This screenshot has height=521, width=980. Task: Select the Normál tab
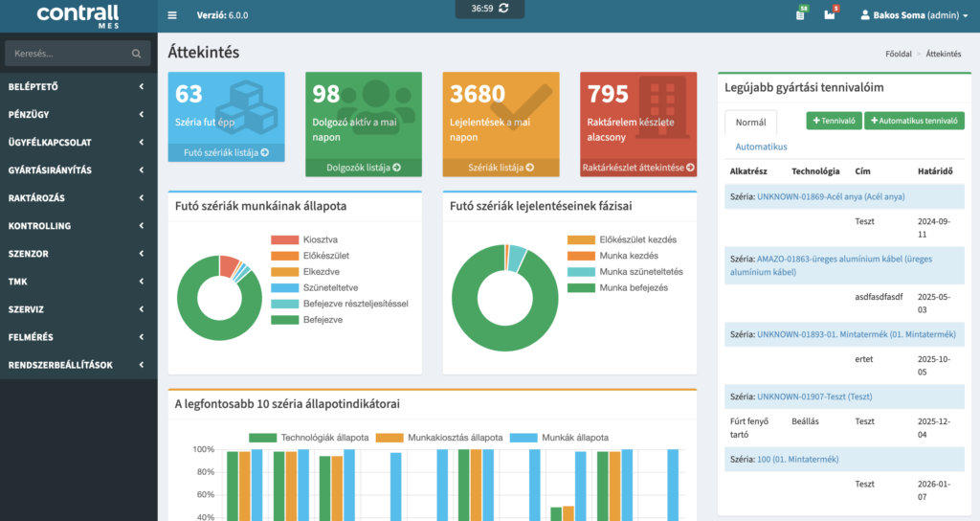click(750, 122)
